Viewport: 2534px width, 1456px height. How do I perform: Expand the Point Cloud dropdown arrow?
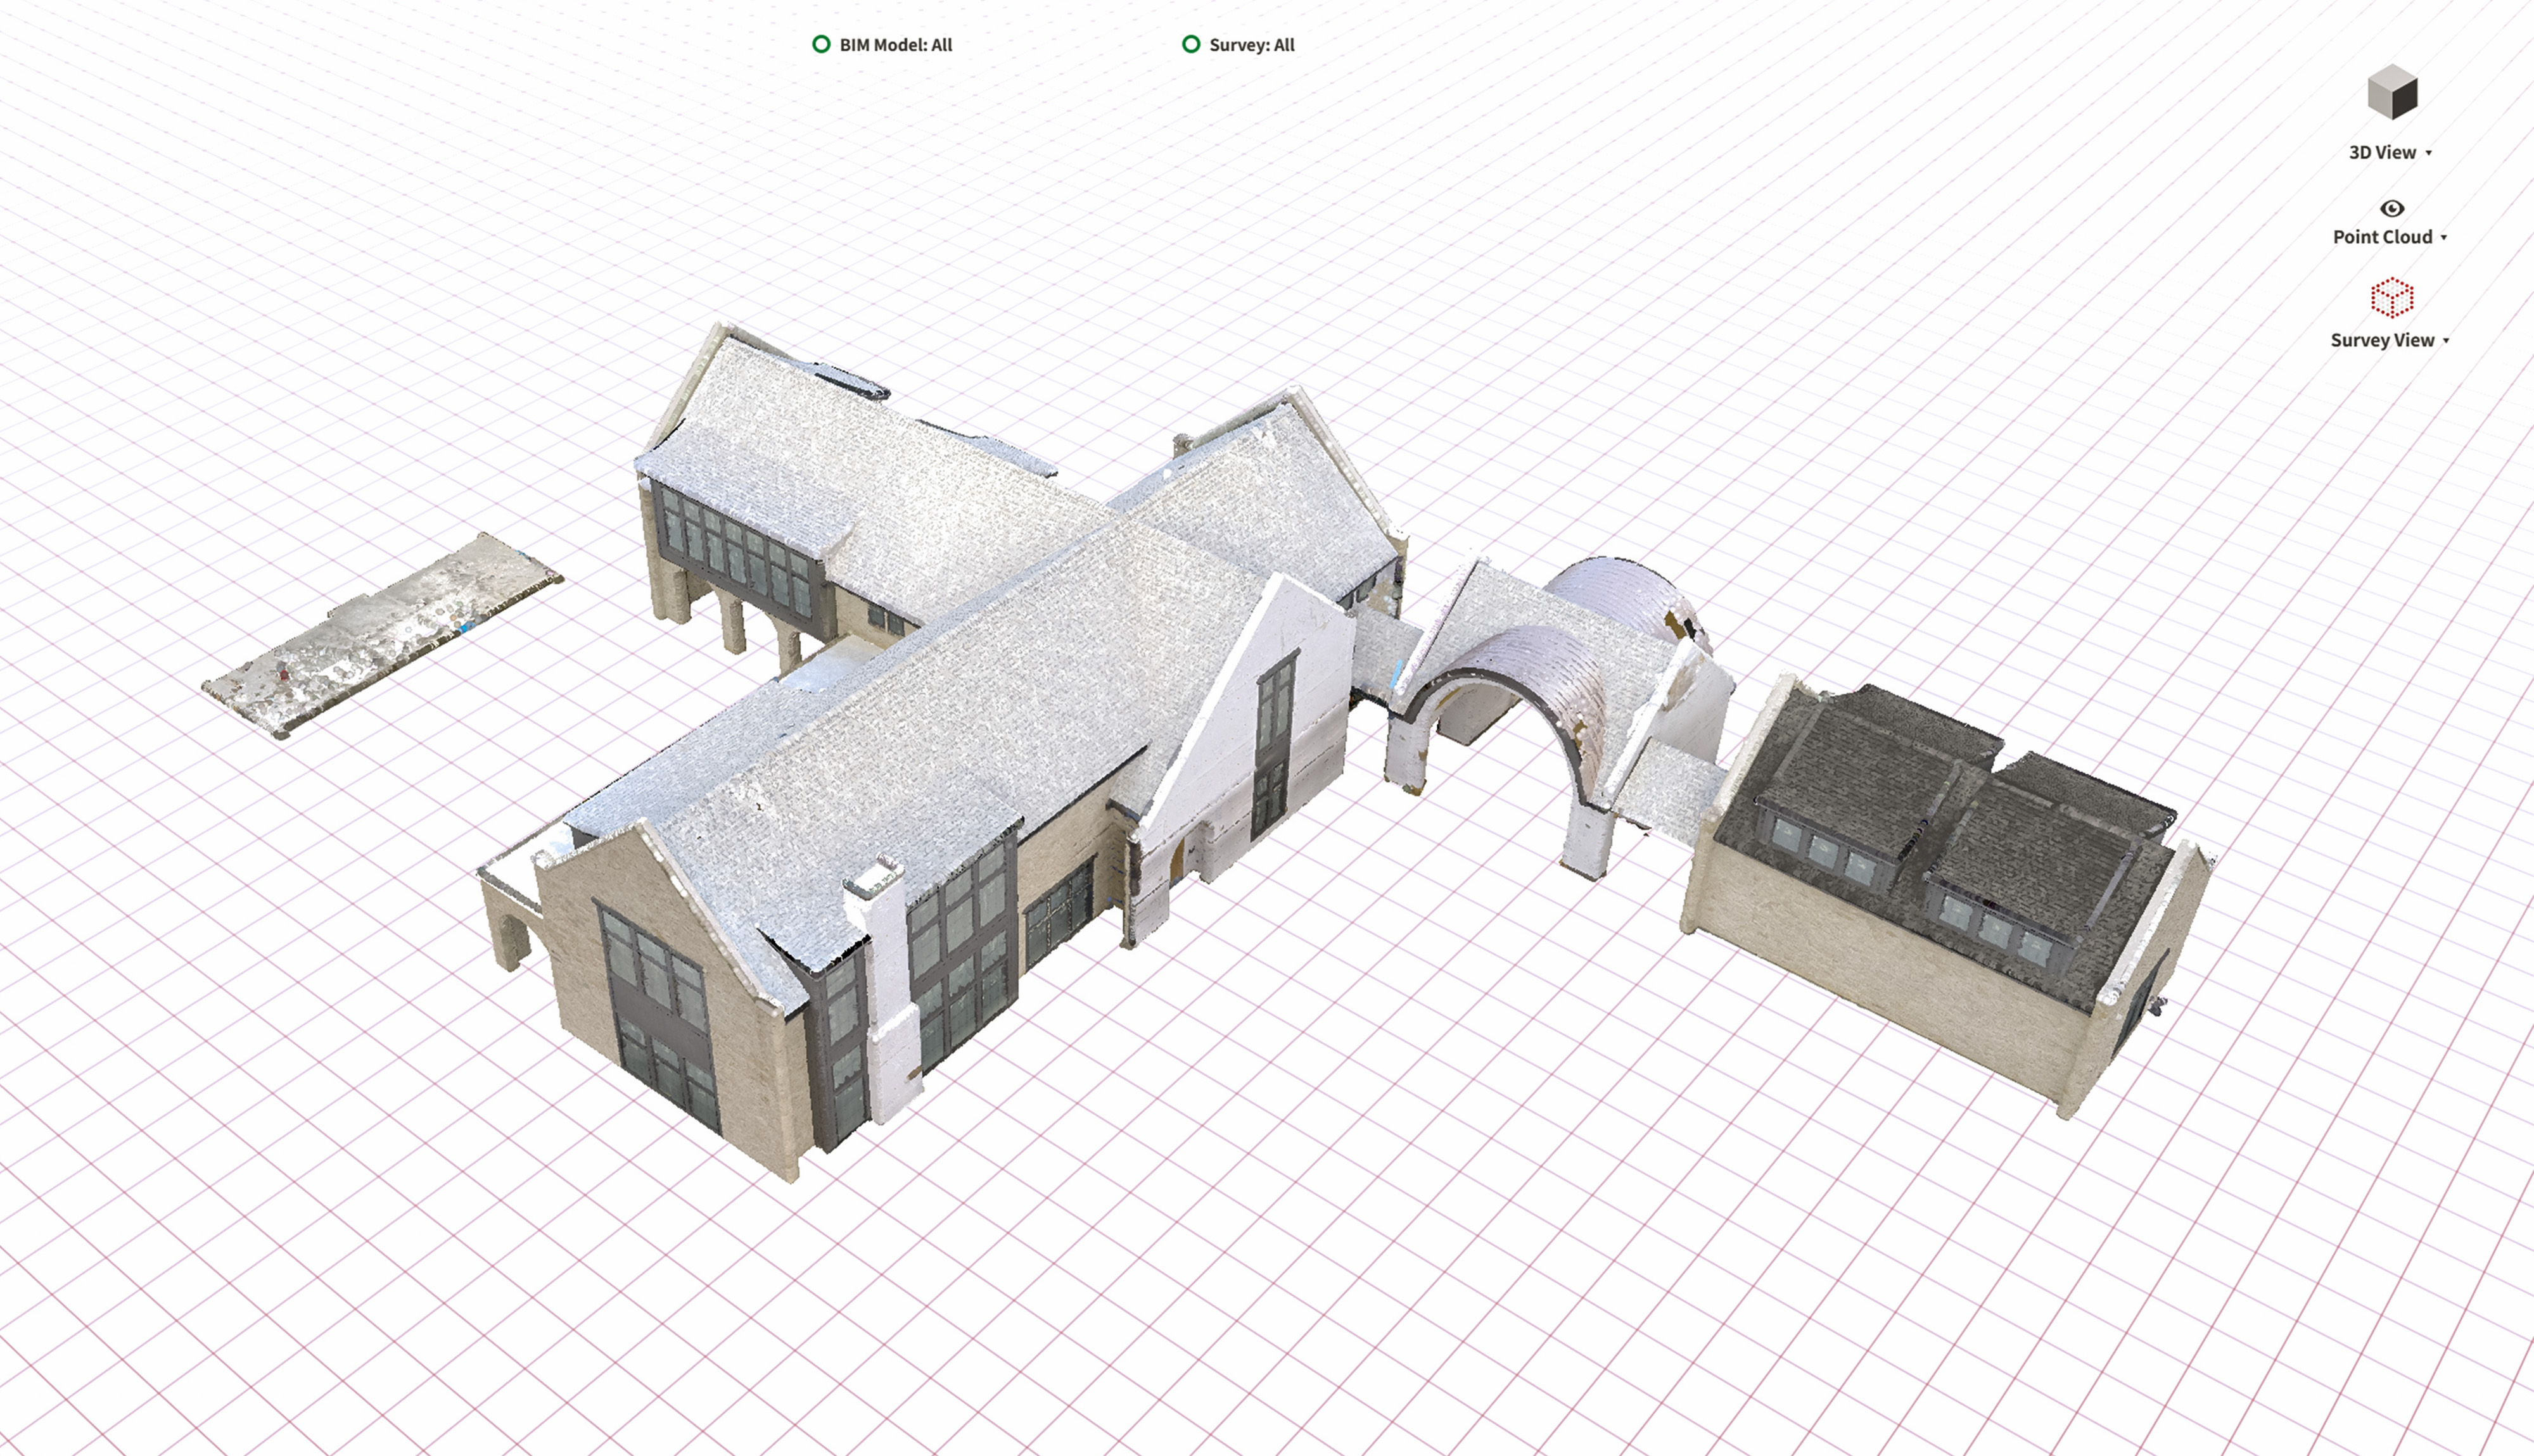click(2444, 237)
